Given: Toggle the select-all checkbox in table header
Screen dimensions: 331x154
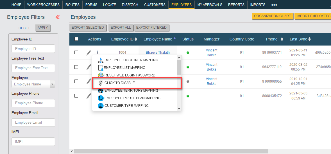Looking at the screenshot, I should (x=76, y=39).
